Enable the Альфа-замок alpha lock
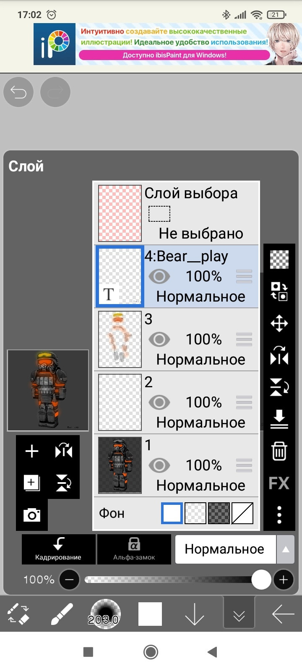Image resolution: width=302 pixels, height=672 pixels. click(x=134, y=549)
